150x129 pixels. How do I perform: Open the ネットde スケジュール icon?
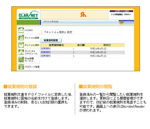point(21,52)
